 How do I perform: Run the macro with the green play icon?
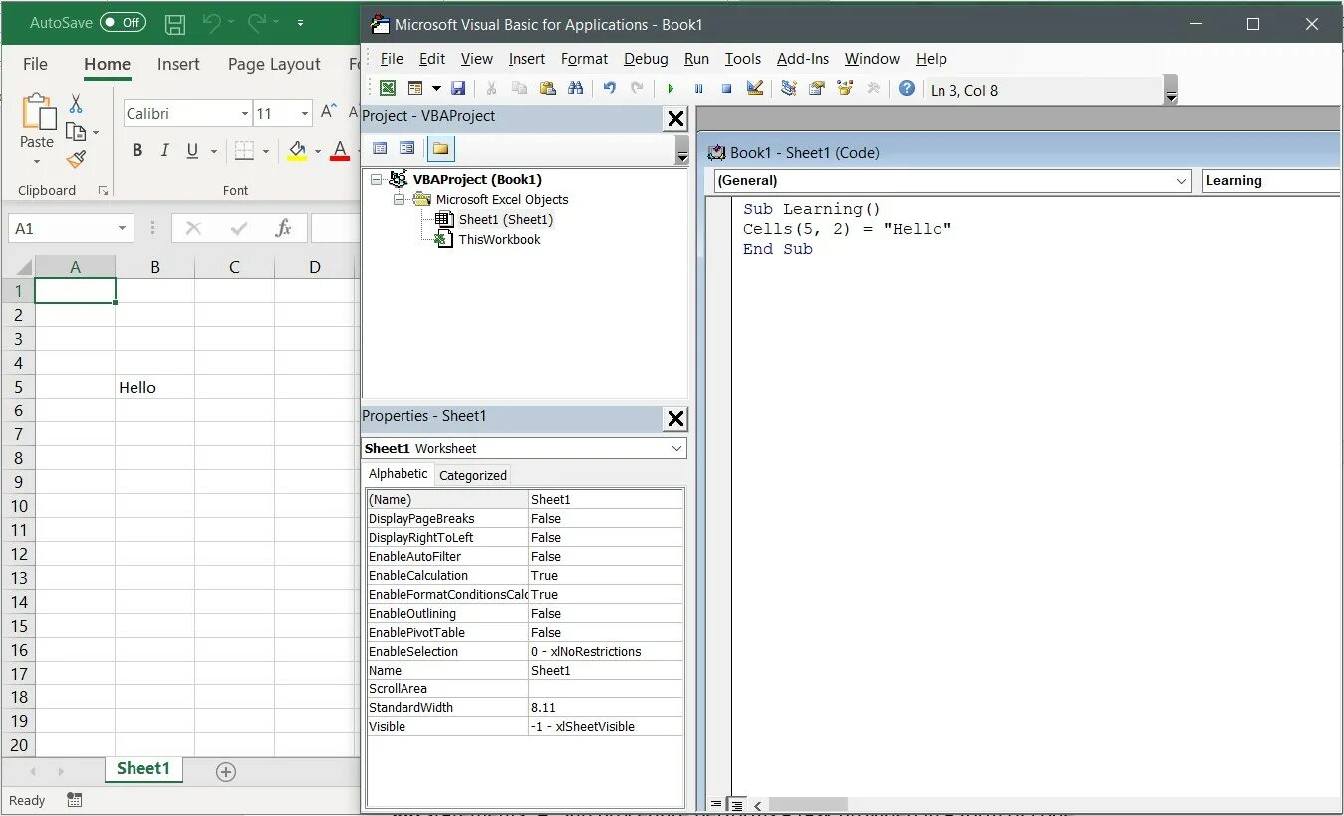pos(671,89)
